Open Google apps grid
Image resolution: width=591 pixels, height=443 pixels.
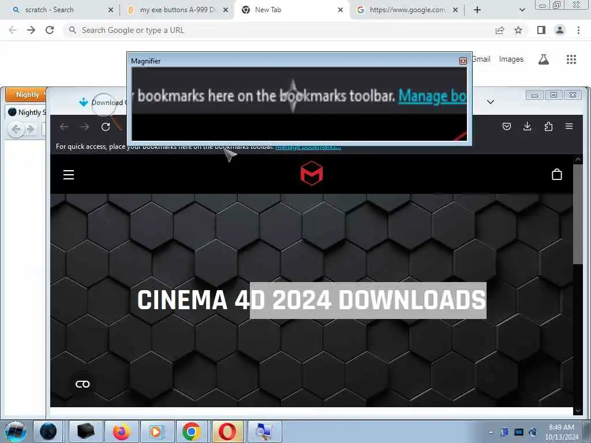click(x=571, y=59)
